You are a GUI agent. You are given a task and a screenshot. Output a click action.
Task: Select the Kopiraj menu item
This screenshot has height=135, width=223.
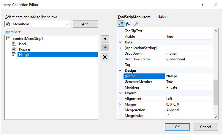pos(25,49)
